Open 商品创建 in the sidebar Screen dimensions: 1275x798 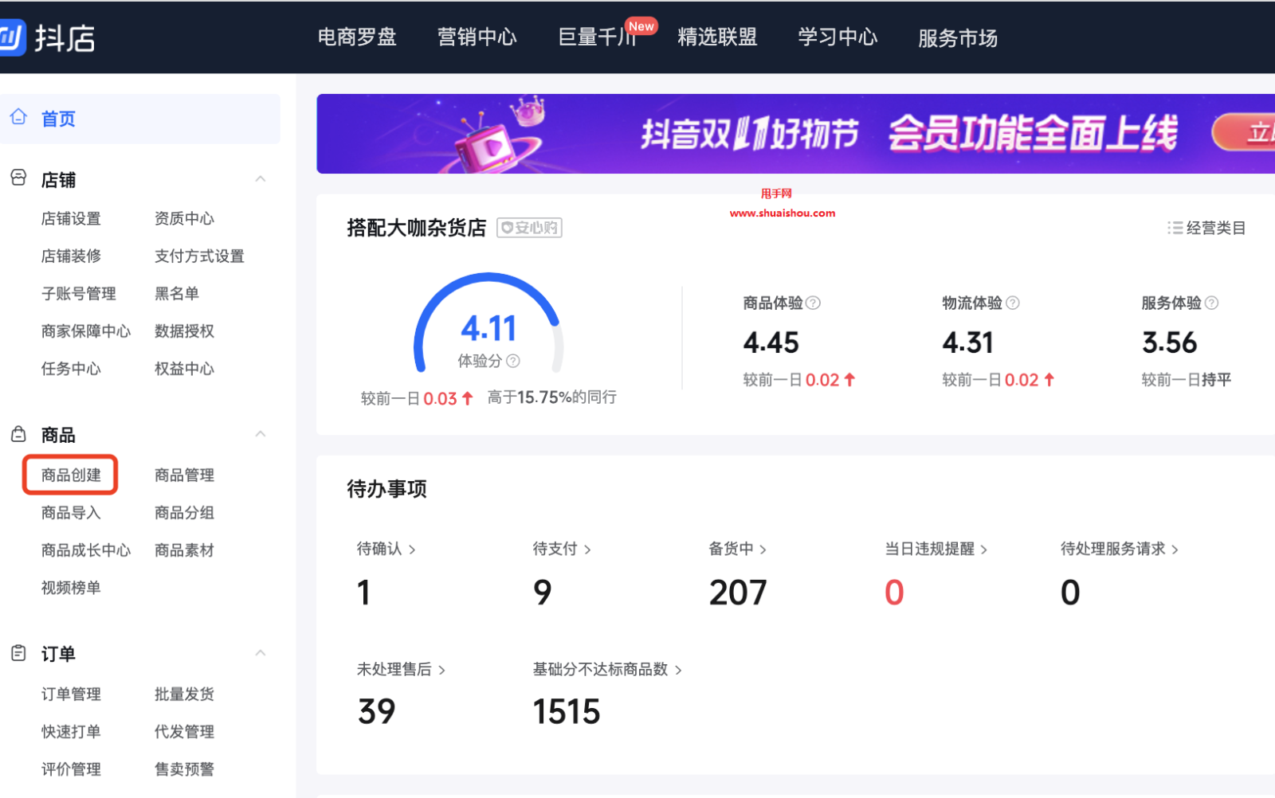point(71,475)
